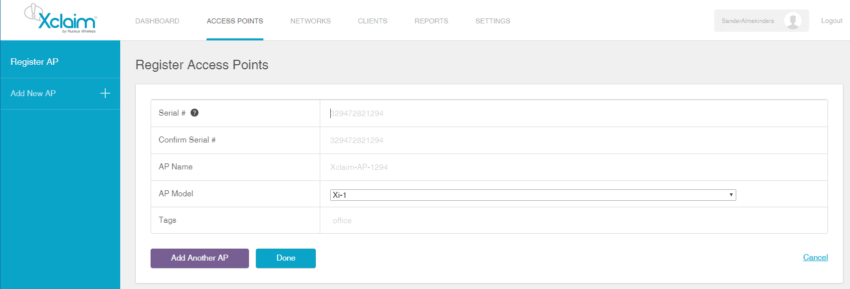Click the plus icon next to Add New AP
This screenshot has width=850, height=289.
coord(105,93)
